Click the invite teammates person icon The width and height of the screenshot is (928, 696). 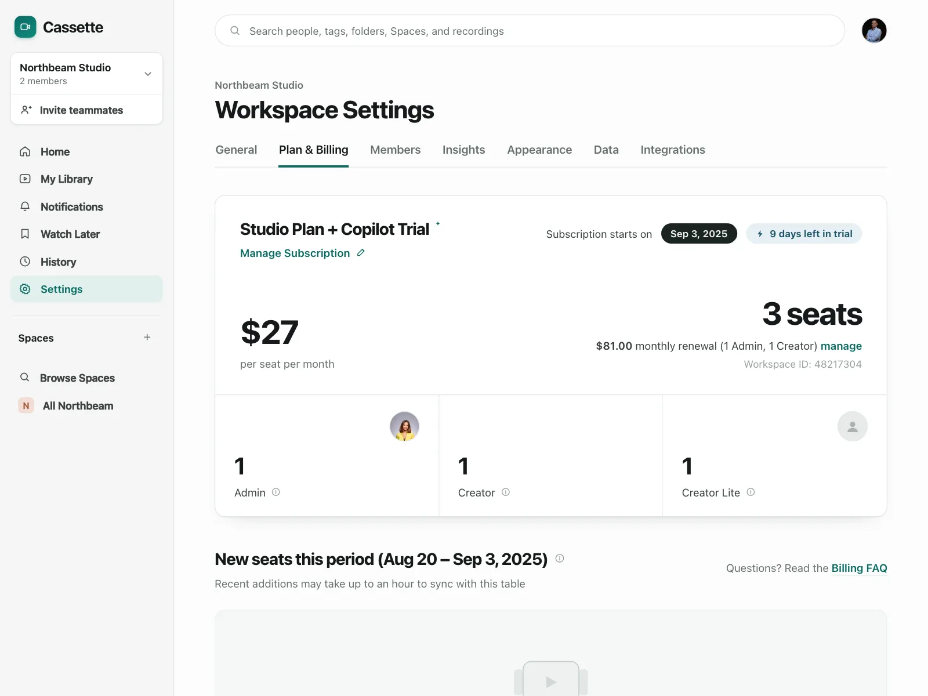26,110
